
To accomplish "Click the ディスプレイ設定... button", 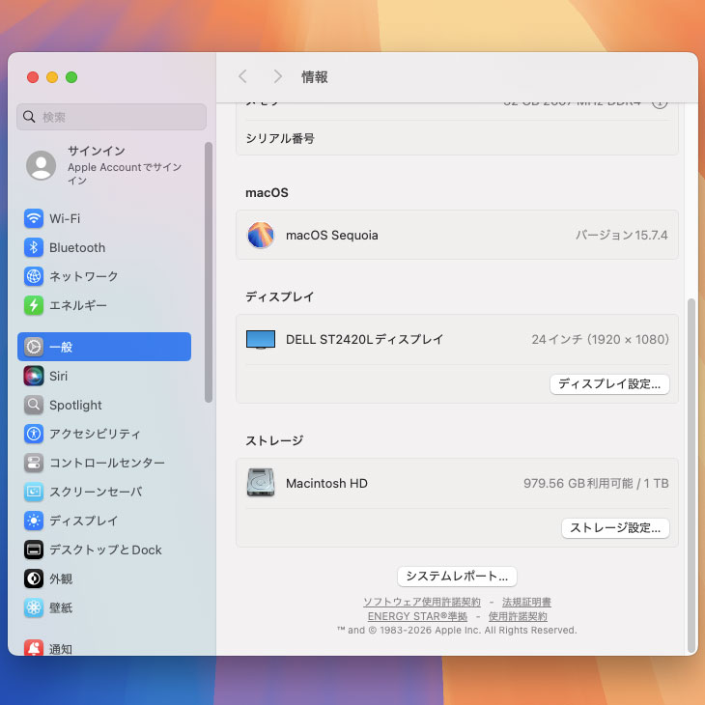I will pyautogui.click(x=609, y=384).
